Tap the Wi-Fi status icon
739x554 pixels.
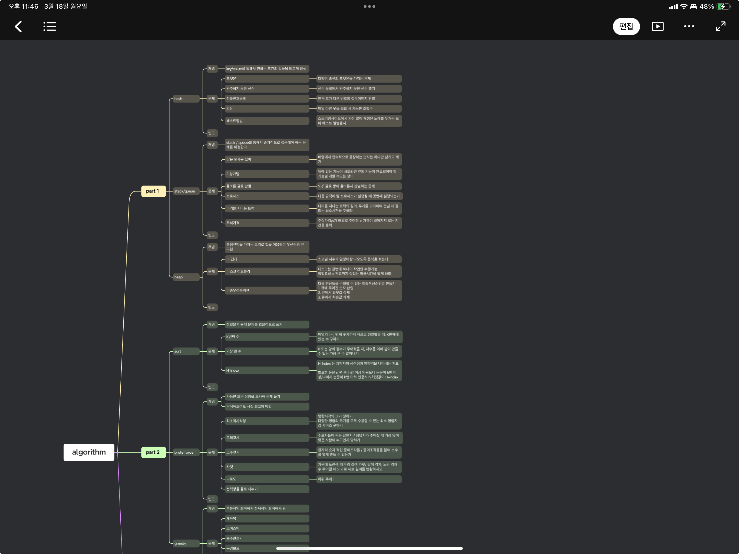pyautogui.click(x=684, y=6)
